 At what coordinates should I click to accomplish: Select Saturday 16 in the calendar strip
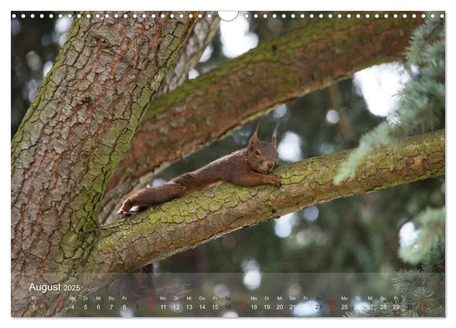(x=228, y=307)
